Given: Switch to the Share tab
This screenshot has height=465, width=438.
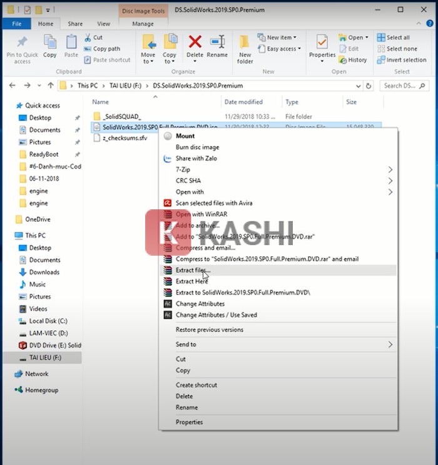Looking at the screenshot, I should [75, 24].
